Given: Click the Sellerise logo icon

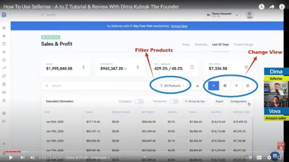Looking at the screenshot, I should 4,15.
